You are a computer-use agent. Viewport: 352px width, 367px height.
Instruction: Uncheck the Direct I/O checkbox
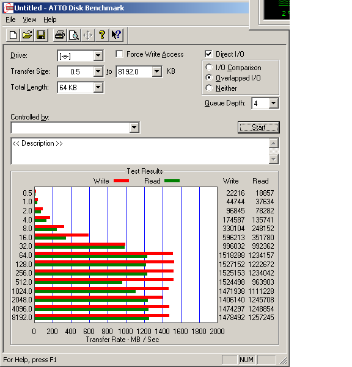[208, 54]
